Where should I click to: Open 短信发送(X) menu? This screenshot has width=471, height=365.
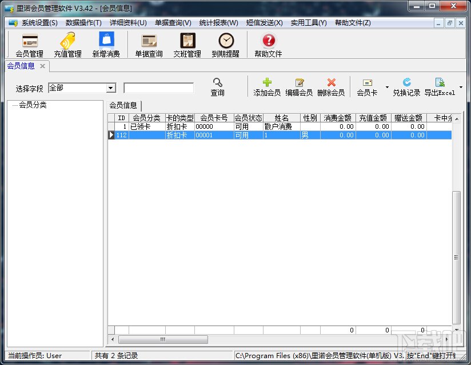tap(264, 23)
